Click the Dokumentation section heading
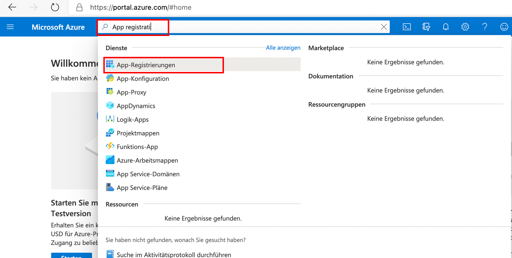The height and width of the screenshot is (258, 512). coord(331,76)
